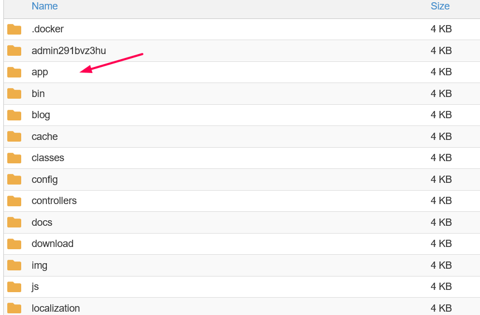The height and width of the screenshot is (315, 480).
Task: Open the img folder name
Action: 40,265
